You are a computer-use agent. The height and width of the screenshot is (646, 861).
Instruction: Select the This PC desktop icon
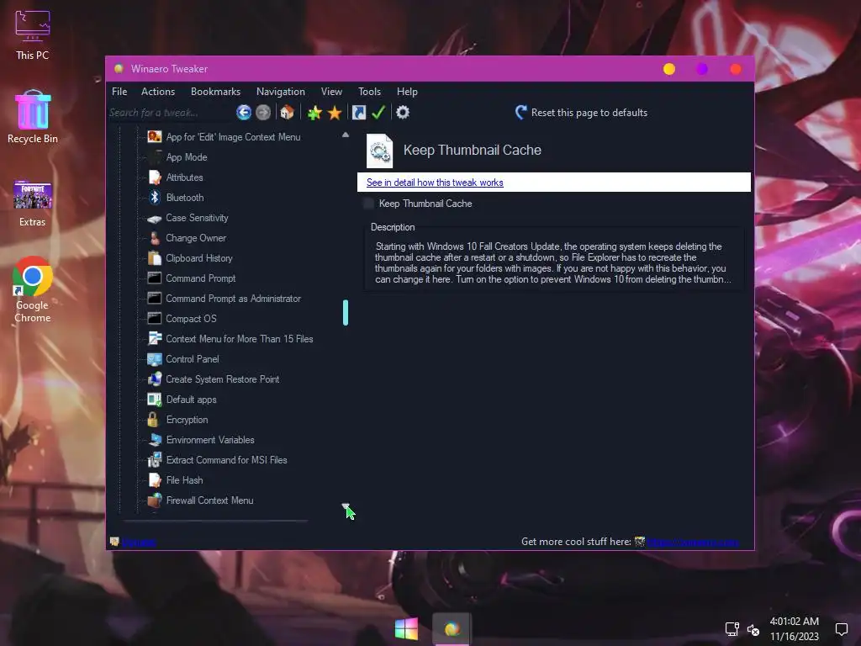[x=33, y=34]
